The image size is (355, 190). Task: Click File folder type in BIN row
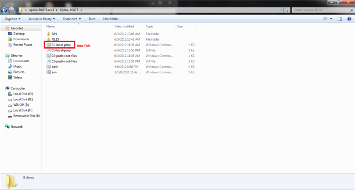(153, 34)
